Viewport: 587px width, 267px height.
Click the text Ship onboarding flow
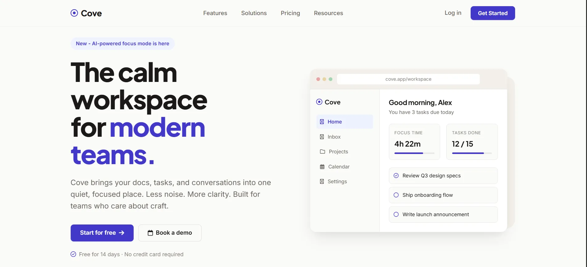coord(427,195)
